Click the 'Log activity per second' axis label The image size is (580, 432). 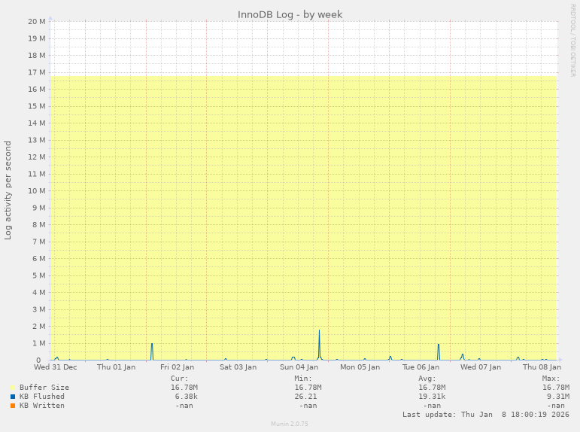click(8, 190)
